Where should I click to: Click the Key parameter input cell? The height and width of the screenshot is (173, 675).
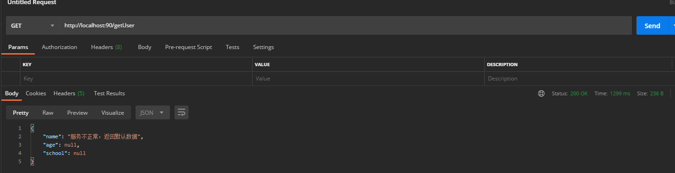coord(136,79)
